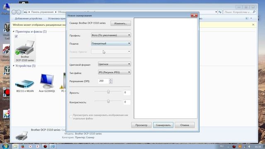Screen dimensions: 265x149
Task: Open the Подача source dropdown
Action: click(x=111, y=43)
